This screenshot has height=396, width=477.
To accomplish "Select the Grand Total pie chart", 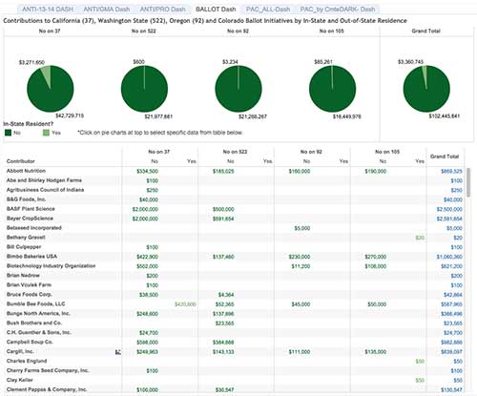I will pyautogui.click(x=426, y=89).
